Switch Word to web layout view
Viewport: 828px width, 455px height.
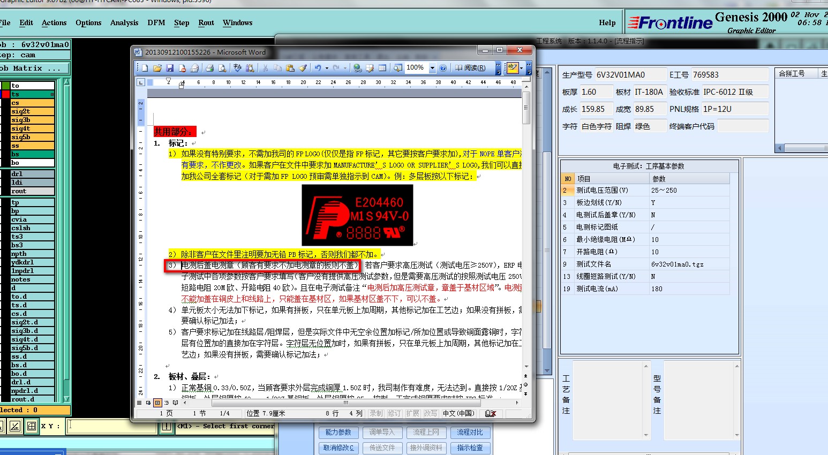pyautogui.click(x=148, y=403)
